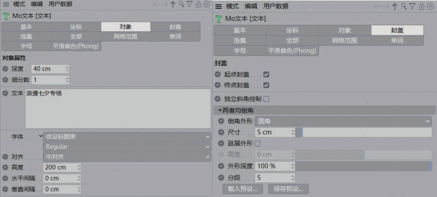This screenshot has height=197, width=437.
Task: Open the 用户数据 menu in the right panel
Action: [276, 6]
